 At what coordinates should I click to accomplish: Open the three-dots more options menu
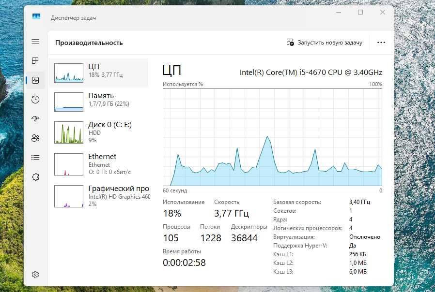(x=381, y=43)
